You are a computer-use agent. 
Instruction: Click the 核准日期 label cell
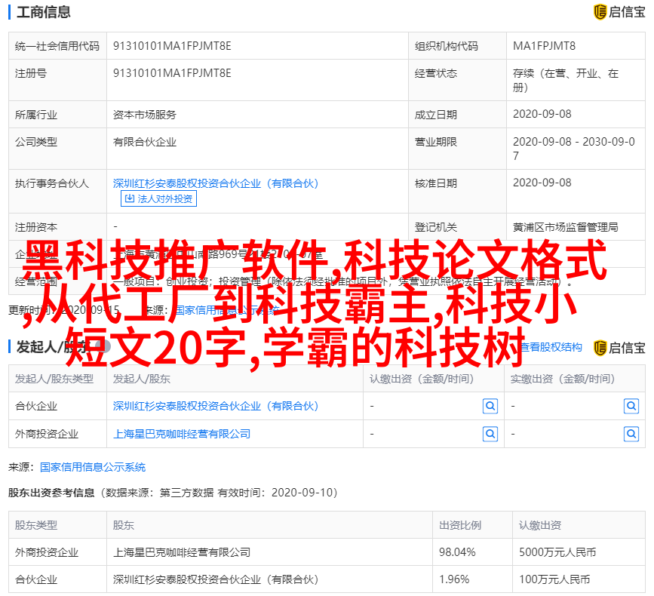[x=458, y=191]
